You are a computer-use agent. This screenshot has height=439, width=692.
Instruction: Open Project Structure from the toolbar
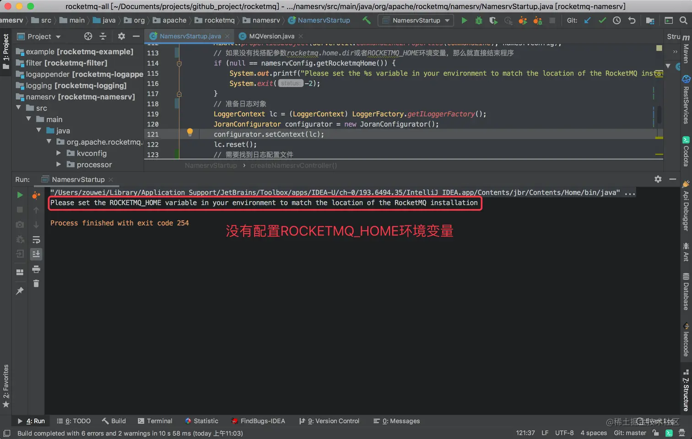[x=650, y=20]
